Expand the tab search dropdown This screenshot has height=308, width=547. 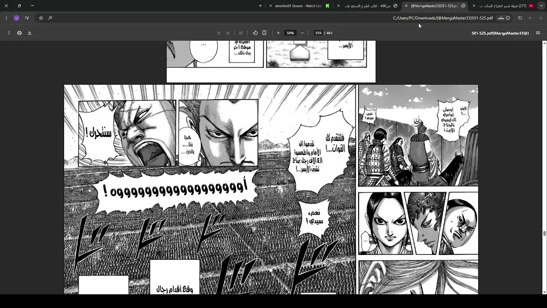(x=541, y=6)
